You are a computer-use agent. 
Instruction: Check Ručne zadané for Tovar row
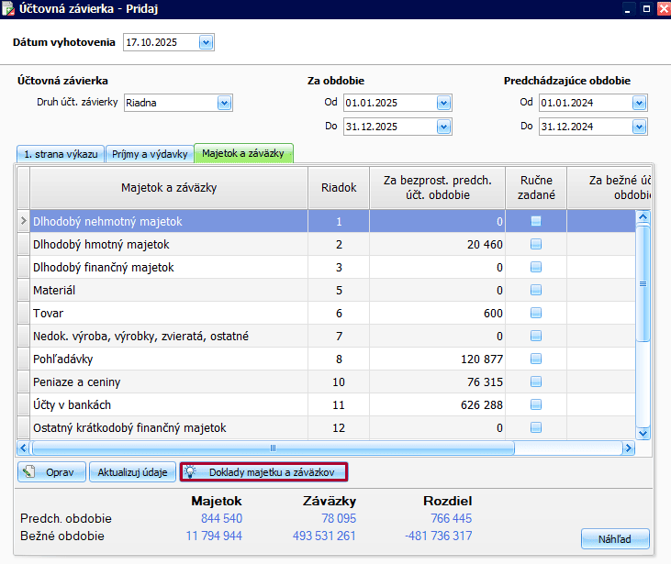pyautogui.click(x=536, y=313)
